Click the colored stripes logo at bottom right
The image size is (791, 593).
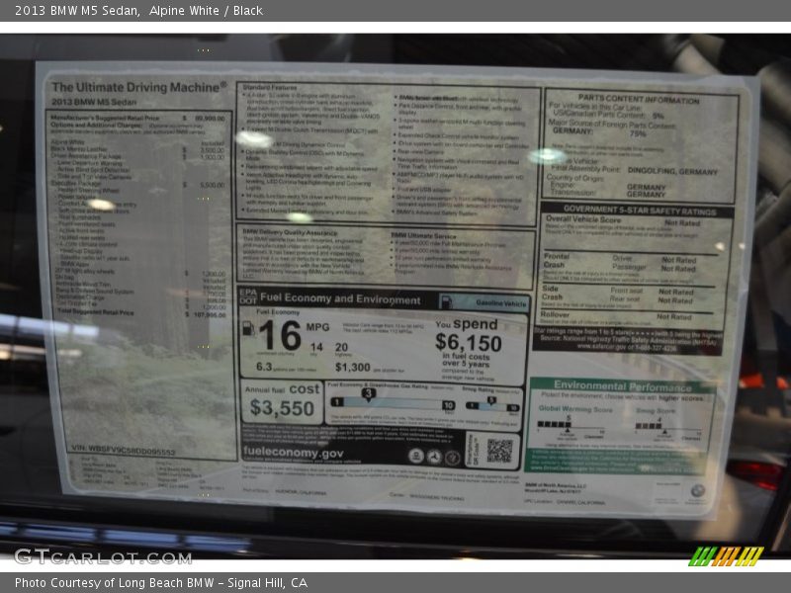click(x=726, y=556)
